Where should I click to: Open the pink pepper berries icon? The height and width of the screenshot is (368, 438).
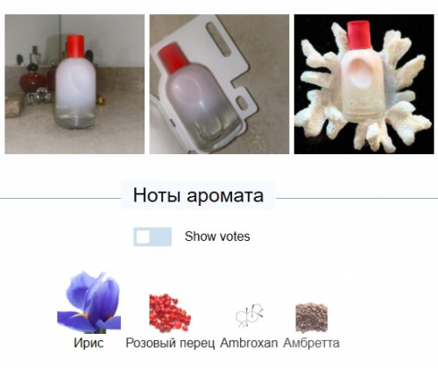click(170, 313)
